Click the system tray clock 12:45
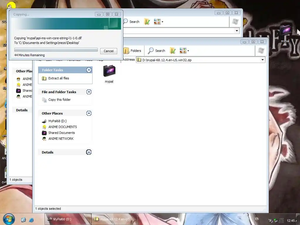 [x=292, y=221]
